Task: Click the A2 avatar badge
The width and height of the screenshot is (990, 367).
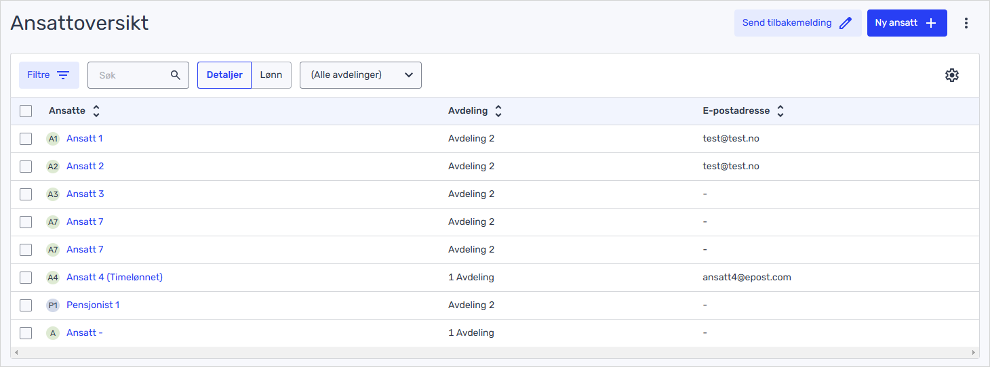Action: pyautogui.click(x=53, y=167)
